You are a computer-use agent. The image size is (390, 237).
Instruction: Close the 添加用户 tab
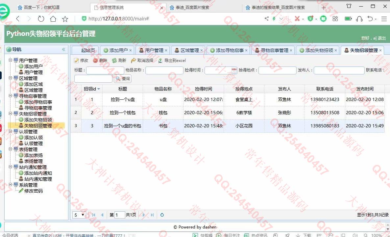click(131, 50)
